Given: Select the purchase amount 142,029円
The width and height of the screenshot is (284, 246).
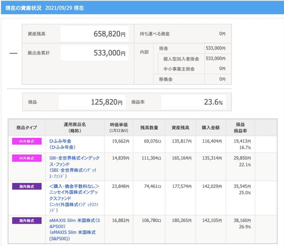Looking at the screenshot, I should coord(212,186).
